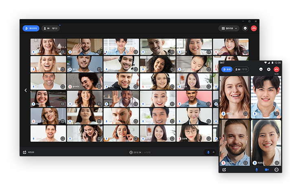Select top-left participant thumbnail in desktop gallery

point(48,47)
